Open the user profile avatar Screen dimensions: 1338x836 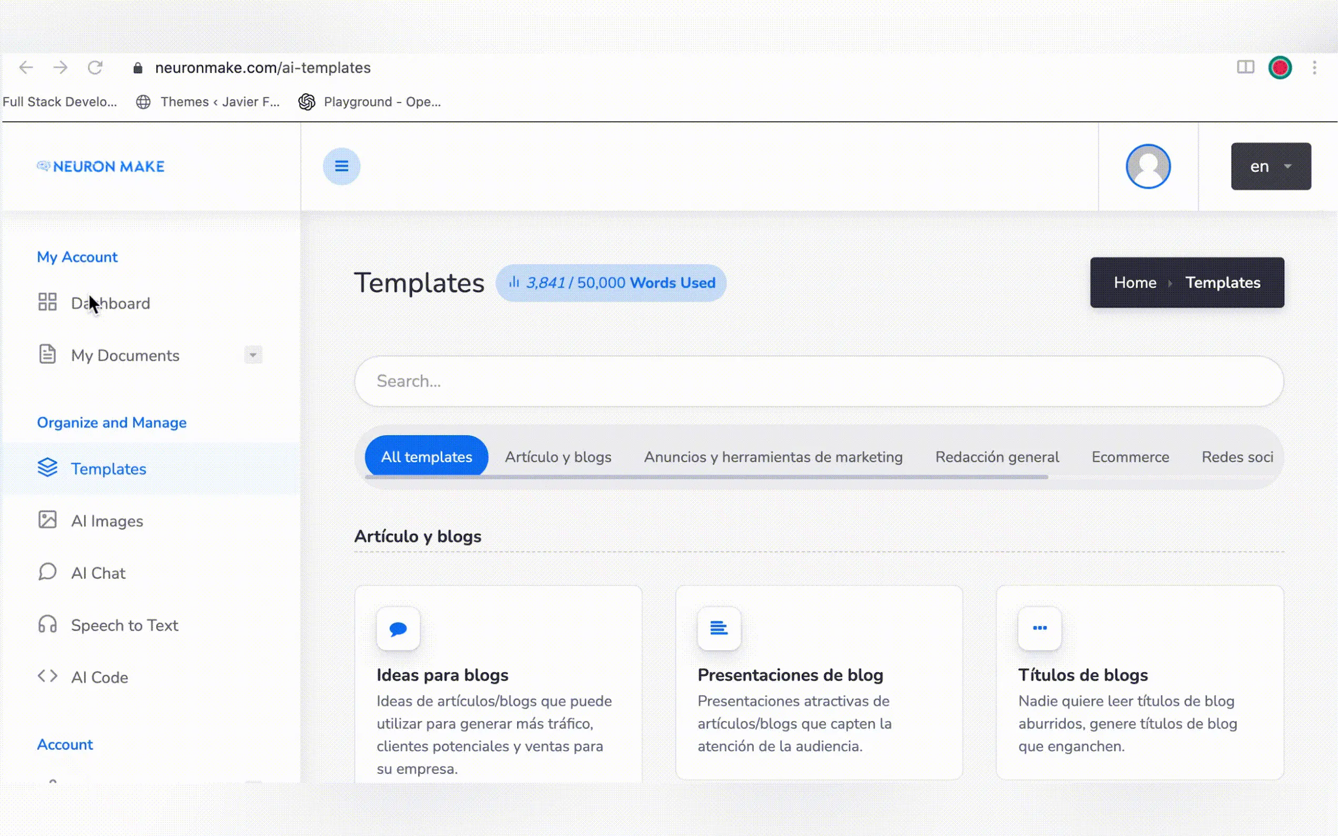[x=1148, y=166]
